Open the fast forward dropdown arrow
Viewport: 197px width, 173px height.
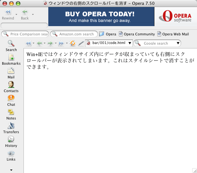click(x=67, y=43)
